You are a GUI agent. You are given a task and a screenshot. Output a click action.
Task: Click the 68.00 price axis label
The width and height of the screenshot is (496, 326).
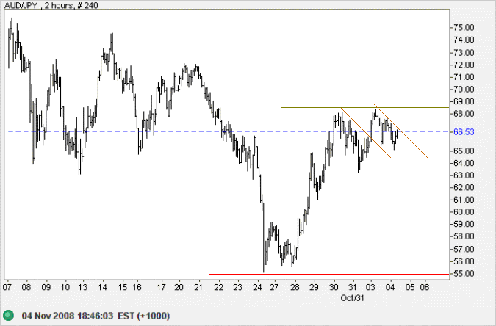[x=464, y=114]
